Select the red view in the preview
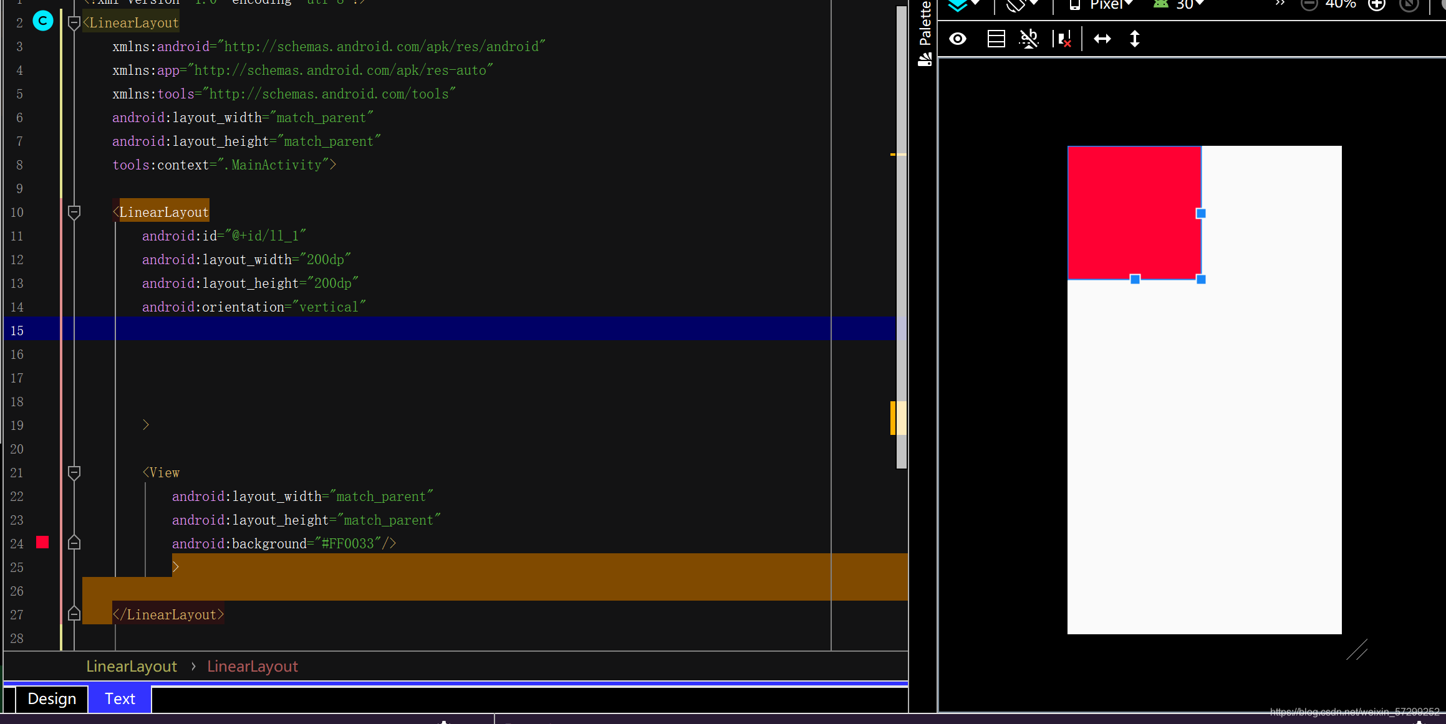 coord(1134,212)
